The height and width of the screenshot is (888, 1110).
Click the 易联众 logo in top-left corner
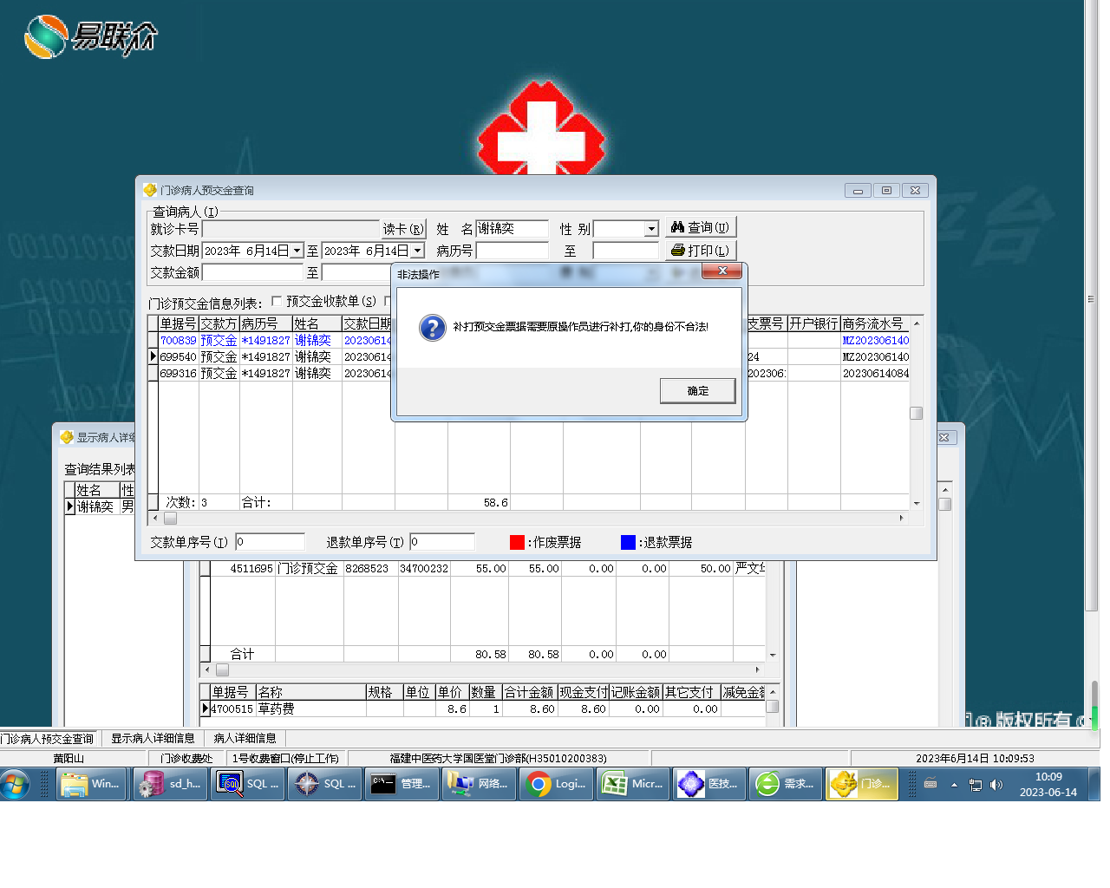pos(90,36)
